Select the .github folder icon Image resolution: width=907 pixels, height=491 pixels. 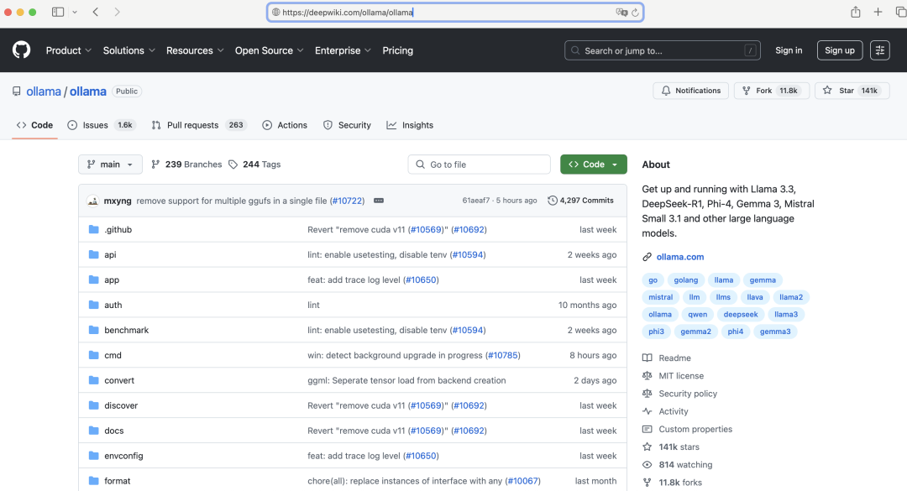point(94,230)
